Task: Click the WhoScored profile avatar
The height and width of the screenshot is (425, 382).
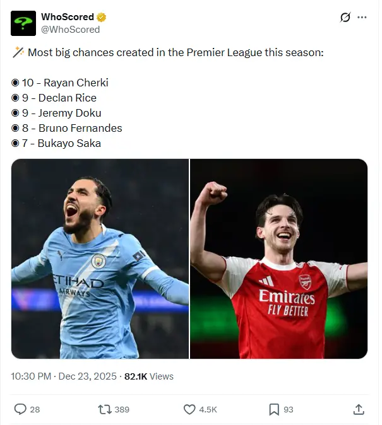Action: tap(23, 23)
